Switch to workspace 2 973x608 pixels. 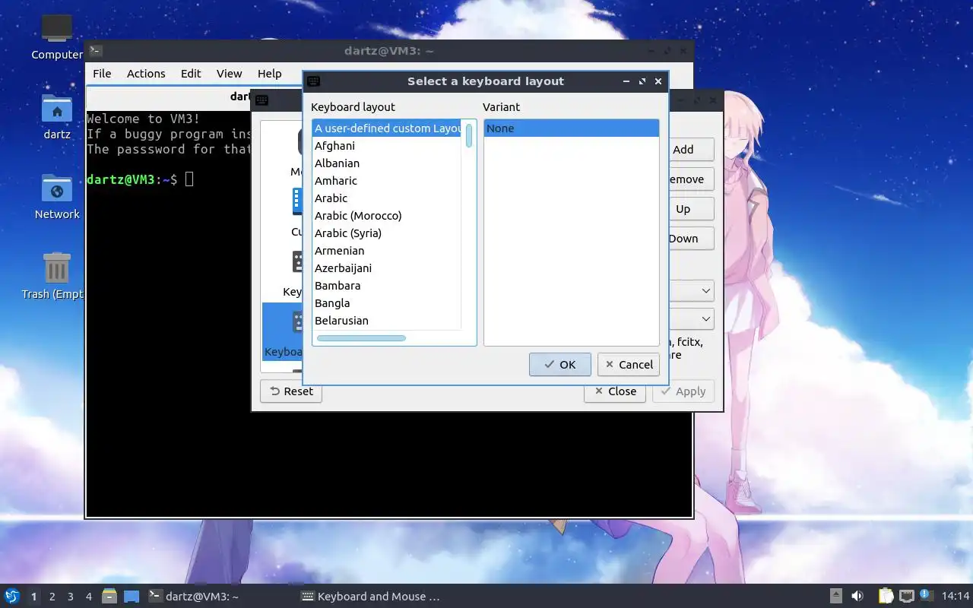(52, 597)
